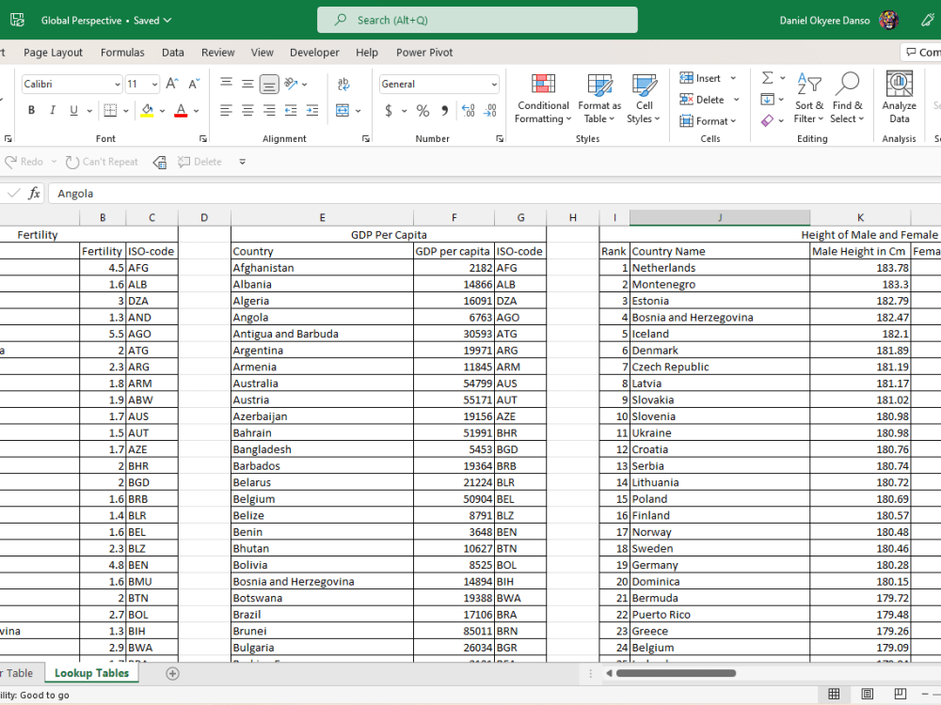Switch to the Data ribbon tab
Image resolution: width=941 pixels, height=705 pixels.
173,53
